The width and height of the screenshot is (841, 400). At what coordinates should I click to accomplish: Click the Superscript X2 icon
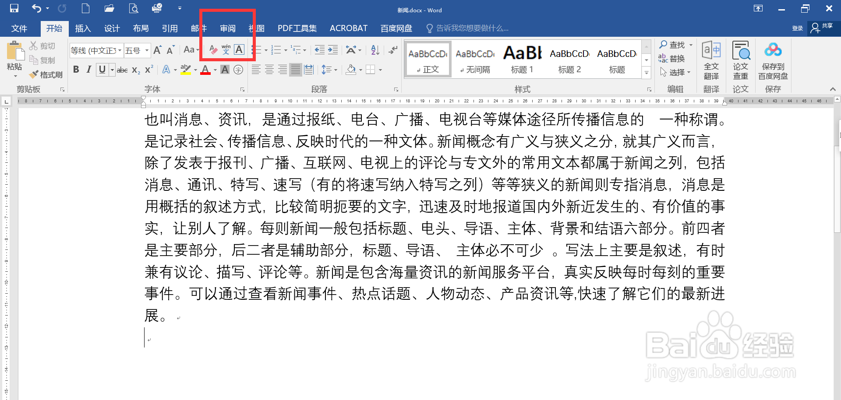(149, 69)
